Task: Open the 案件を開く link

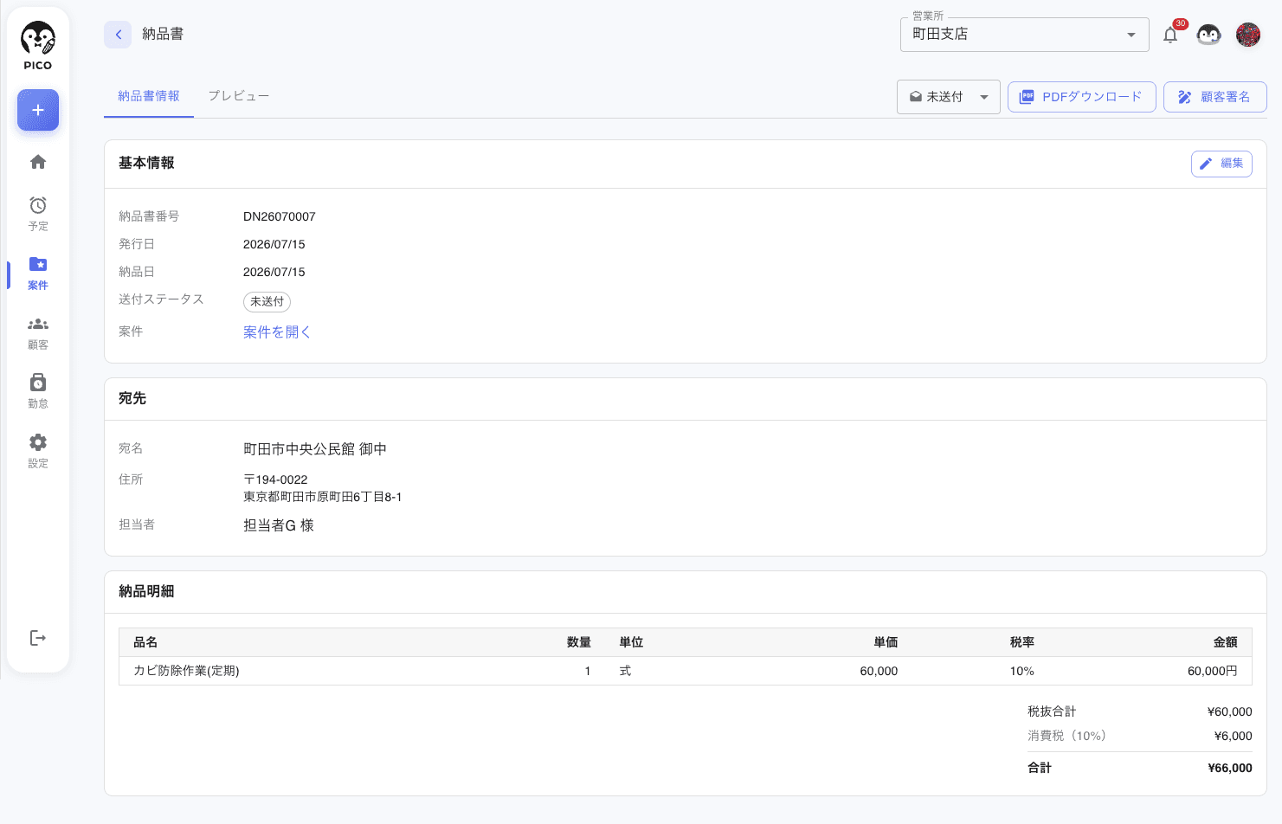Action: click(x=277, y=332)
